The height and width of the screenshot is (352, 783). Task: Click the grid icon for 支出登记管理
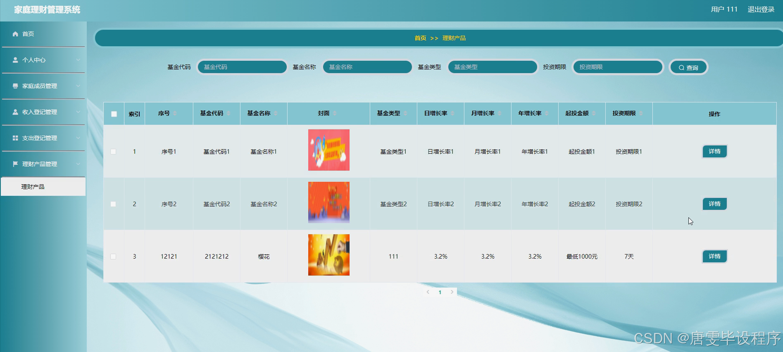[15, 138]
